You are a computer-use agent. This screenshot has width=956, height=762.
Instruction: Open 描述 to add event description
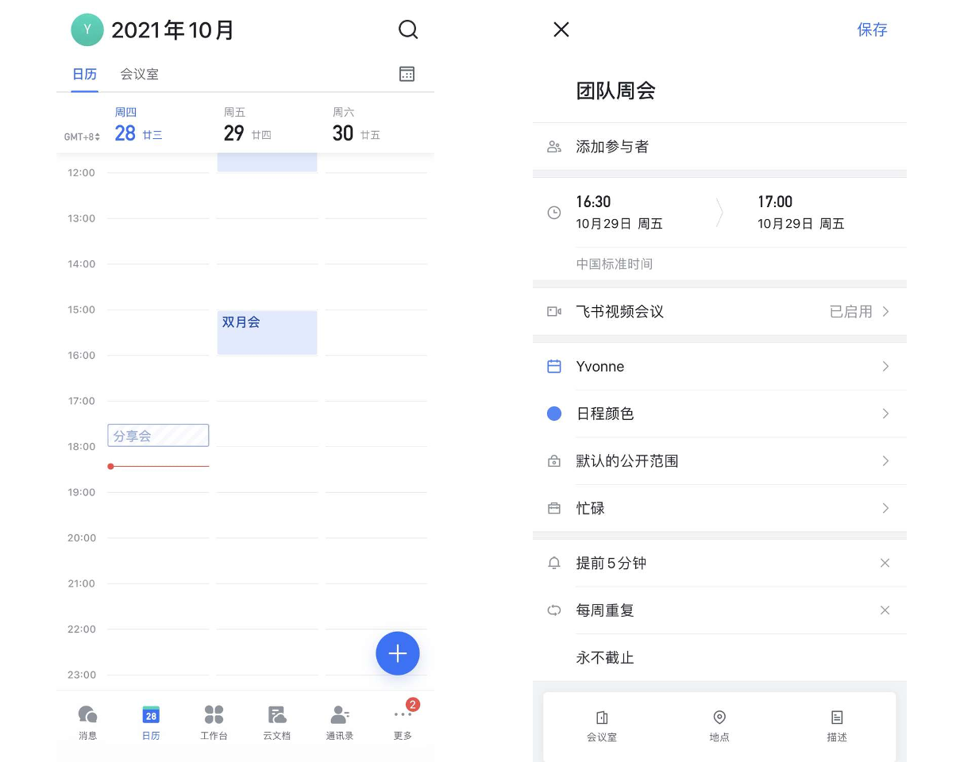point(836,724)
